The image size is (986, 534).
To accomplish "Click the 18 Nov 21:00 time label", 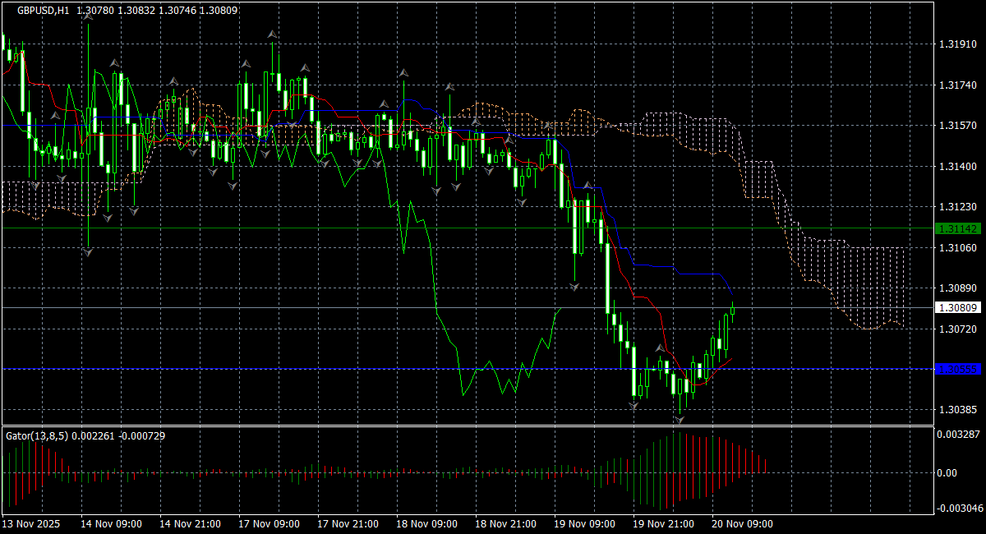I will pos(506,523).
